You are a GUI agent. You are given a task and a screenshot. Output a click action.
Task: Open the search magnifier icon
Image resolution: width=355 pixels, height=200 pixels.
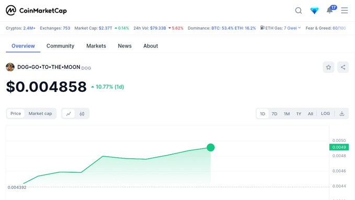click(299, 10)
